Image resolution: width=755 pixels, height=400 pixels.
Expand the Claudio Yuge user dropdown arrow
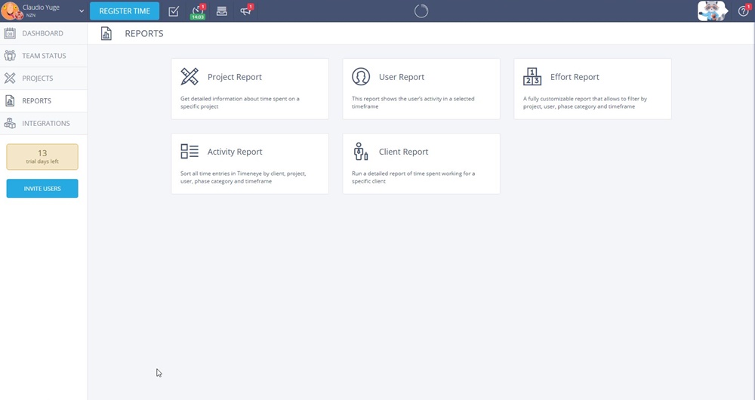[82, 11]
